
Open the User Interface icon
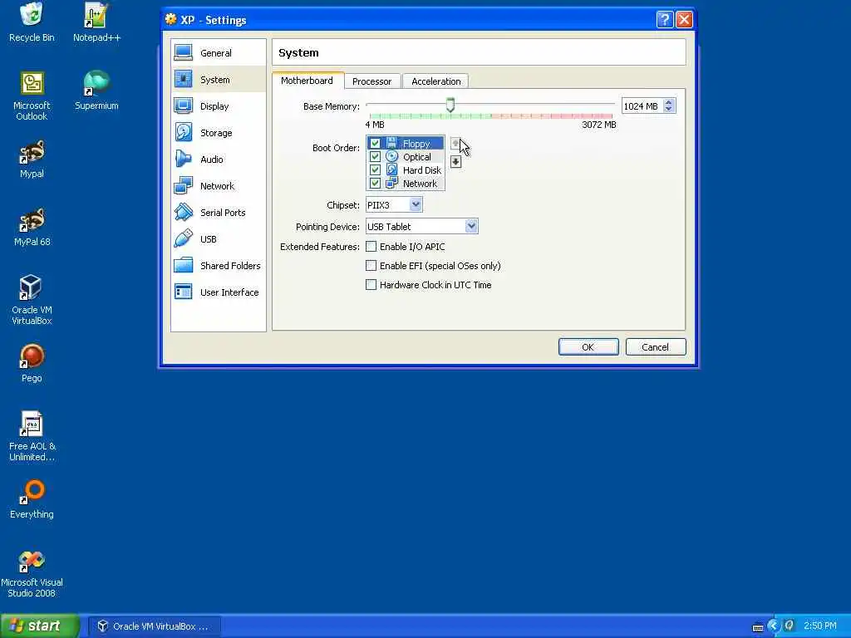coord(184,292)
